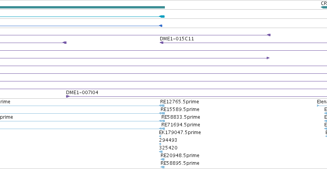The height and width of the screenshot is (169, 327).
Task: Click the 325420 feature label
Action: tap(168, 148)
